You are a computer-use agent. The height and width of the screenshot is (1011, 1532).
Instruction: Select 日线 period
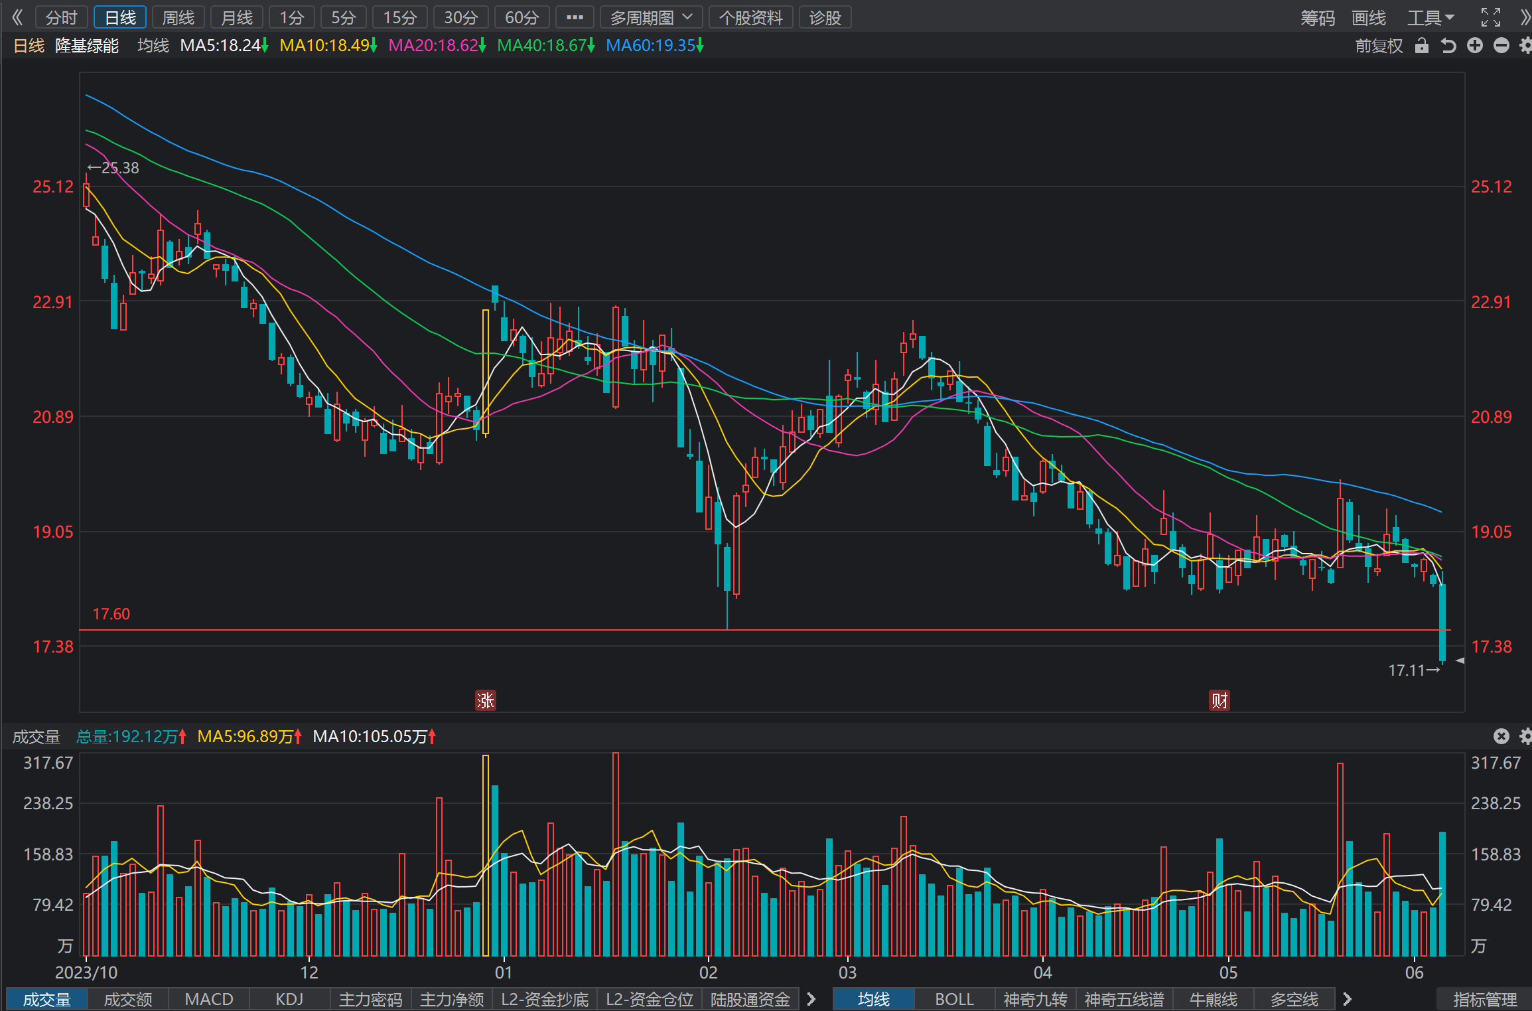(120, 17)
